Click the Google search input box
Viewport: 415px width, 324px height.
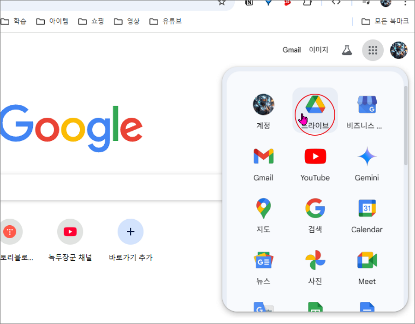pos(111,187)
